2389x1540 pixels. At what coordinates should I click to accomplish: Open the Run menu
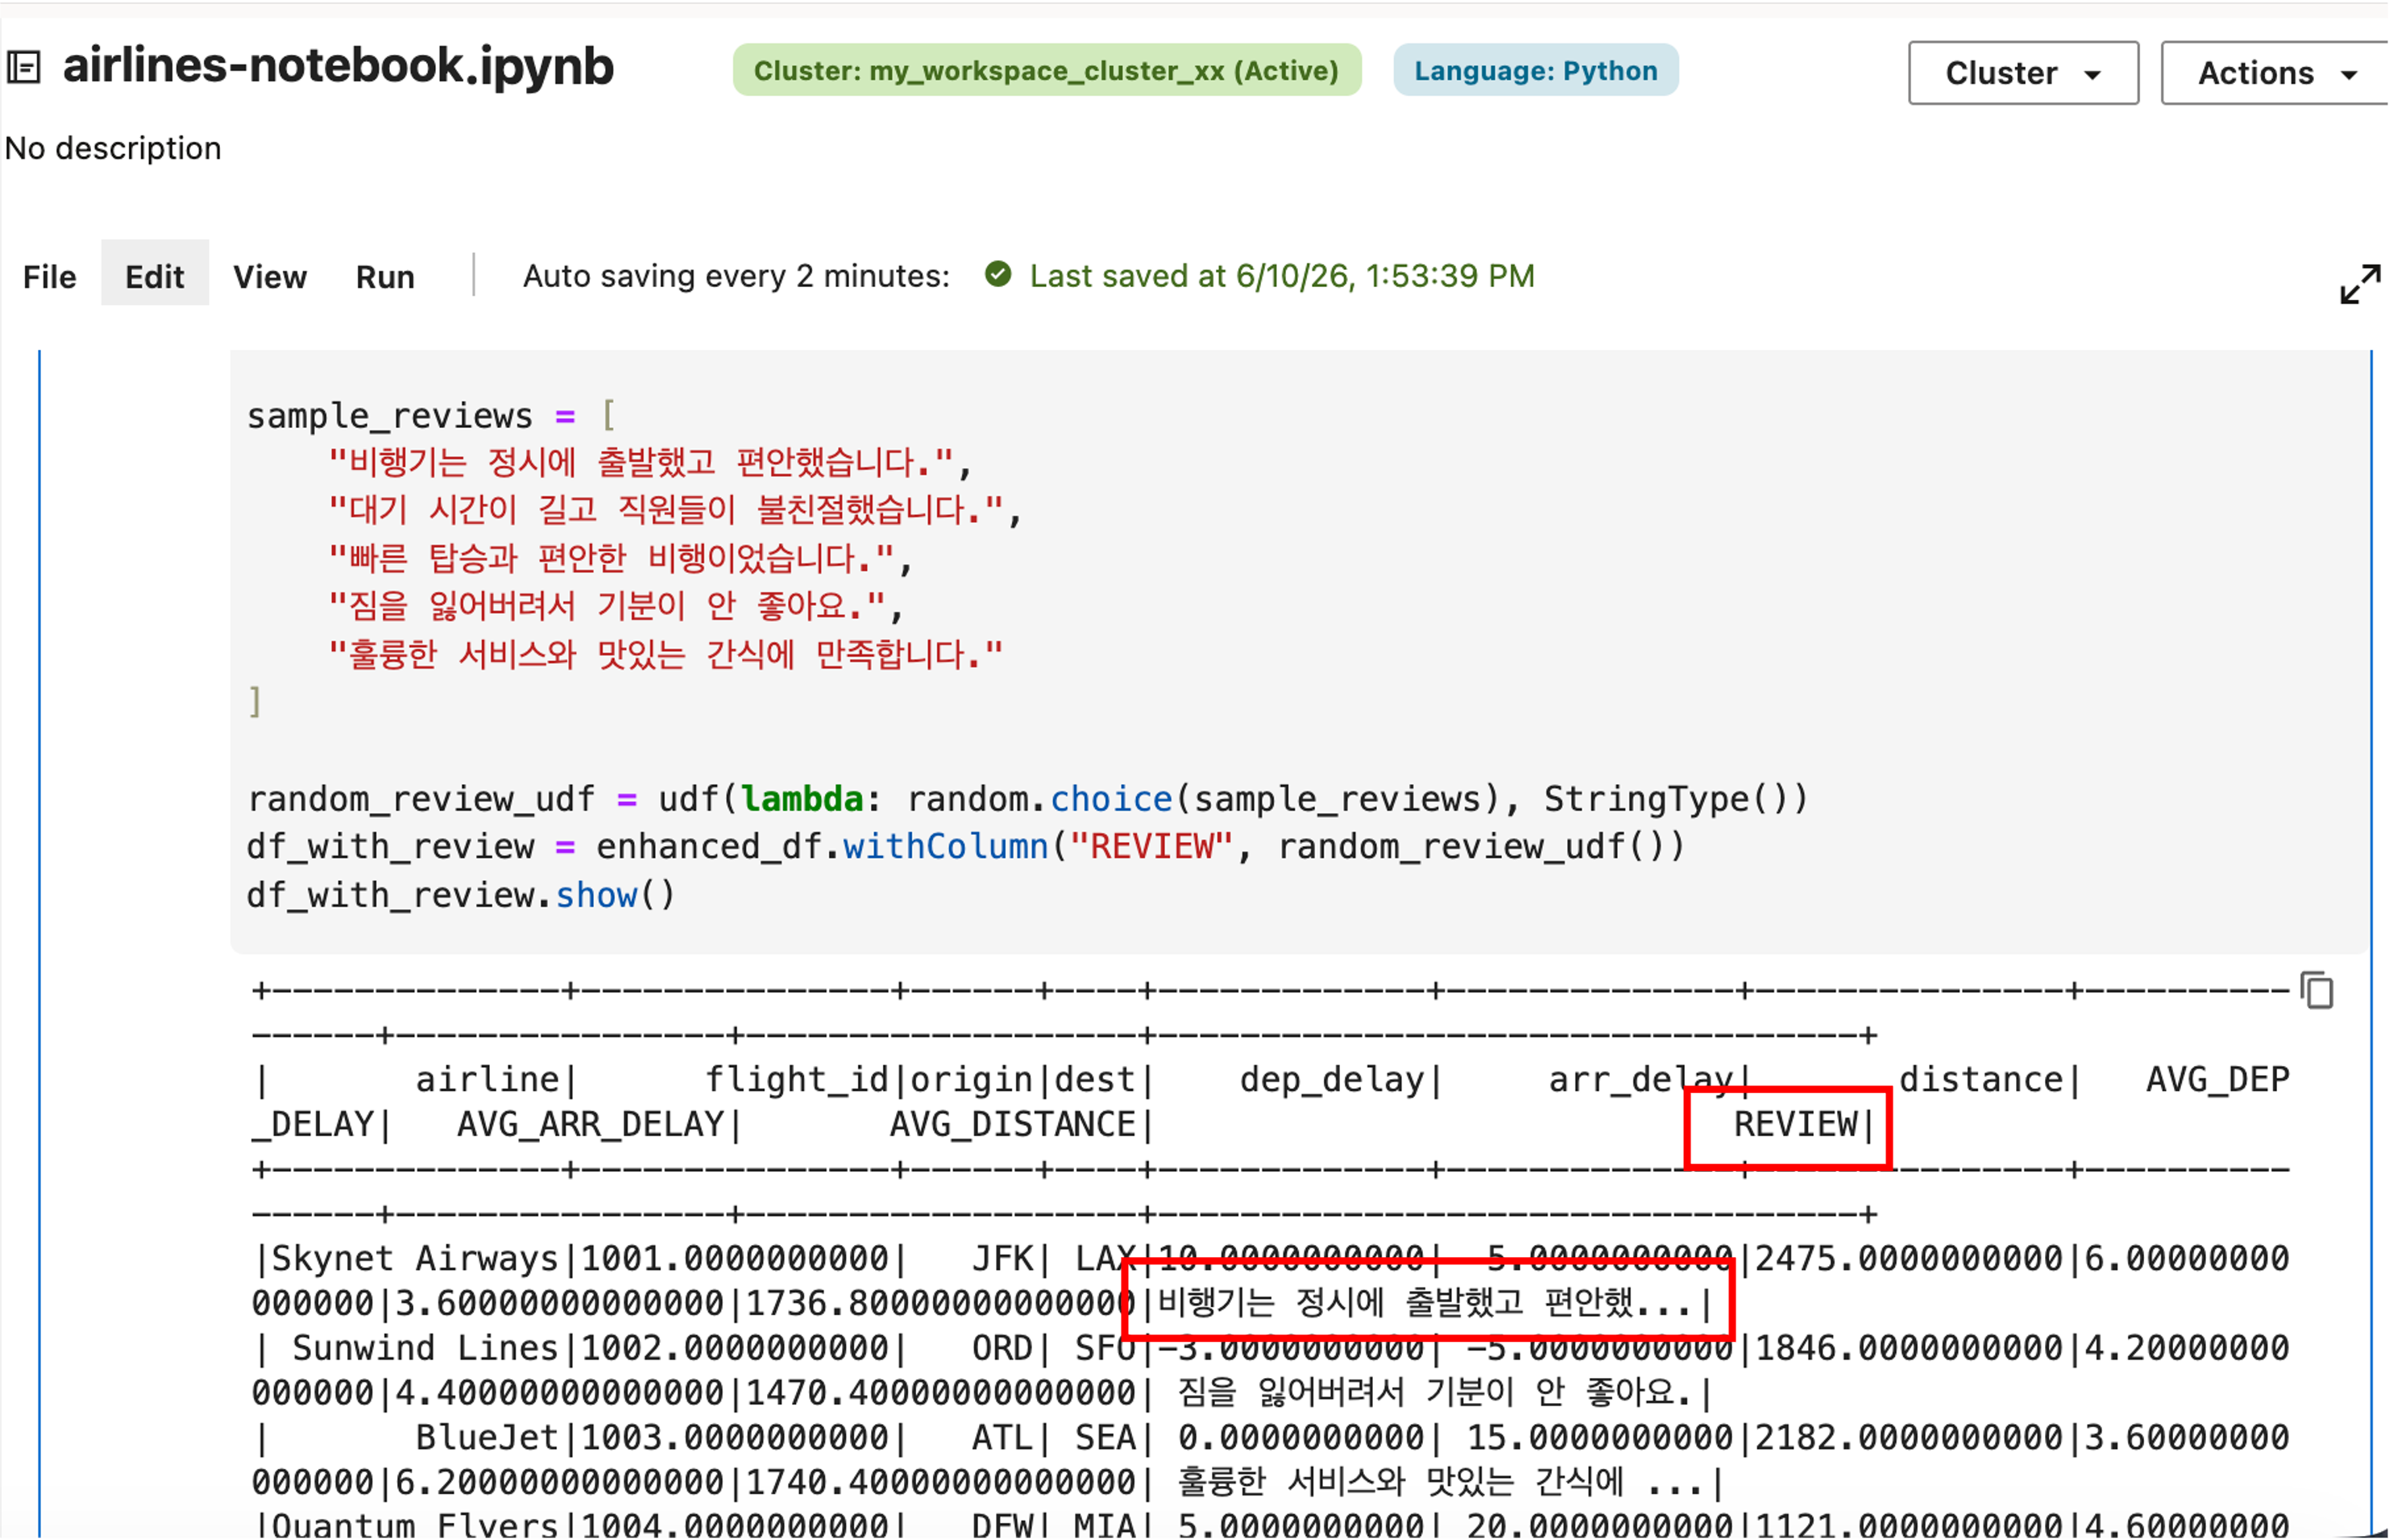[385, 276]
